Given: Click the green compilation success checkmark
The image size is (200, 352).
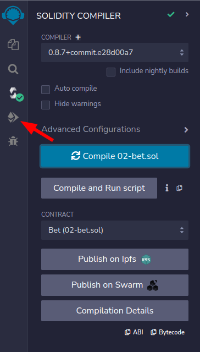Looking at the screenshot, I should (x=171, y=15).
